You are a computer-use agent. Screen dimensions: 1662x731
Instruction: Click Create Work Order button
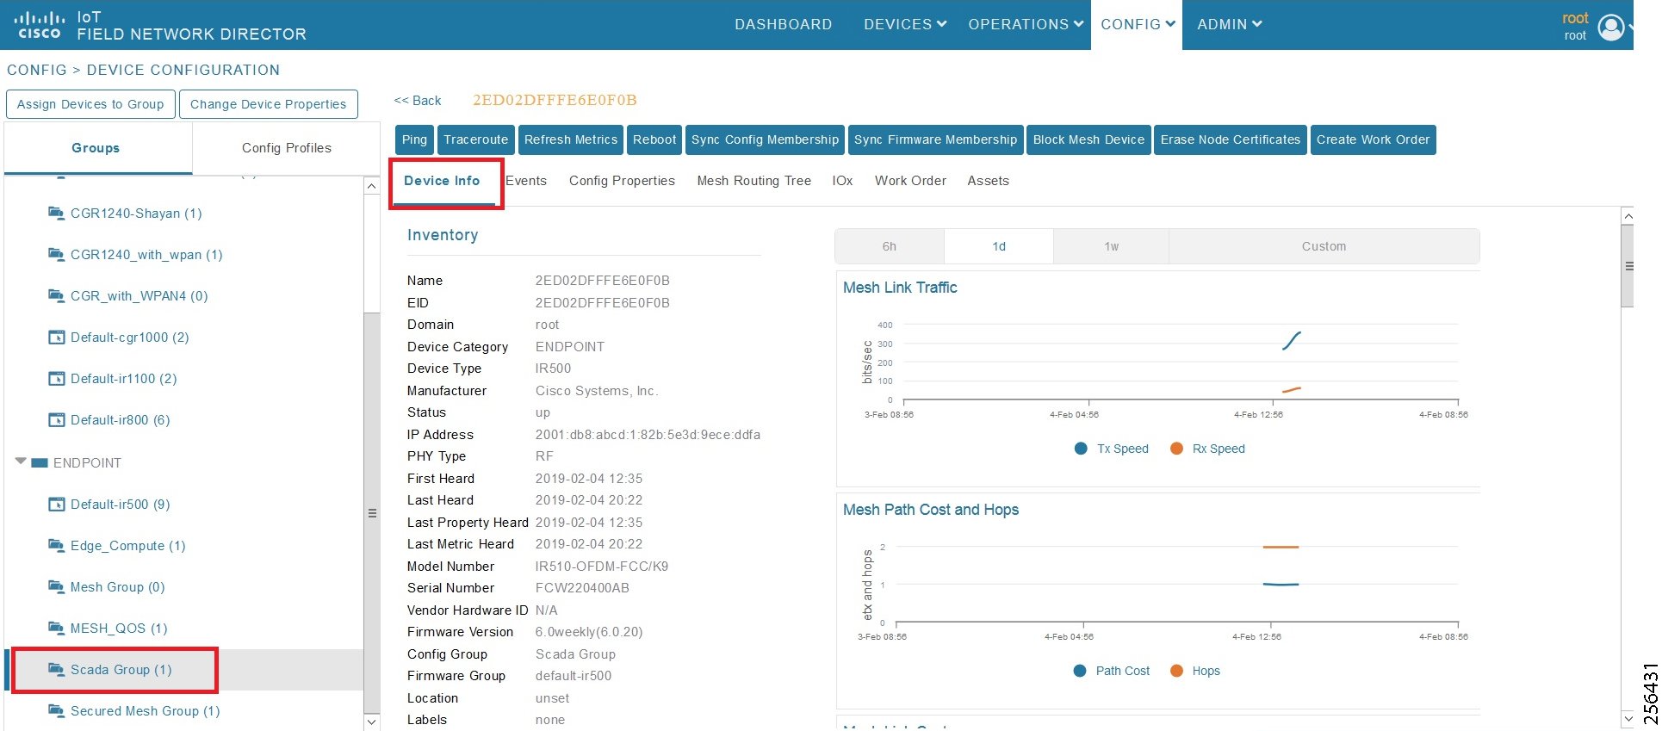pyautogui.click(x=1373, y=139)
